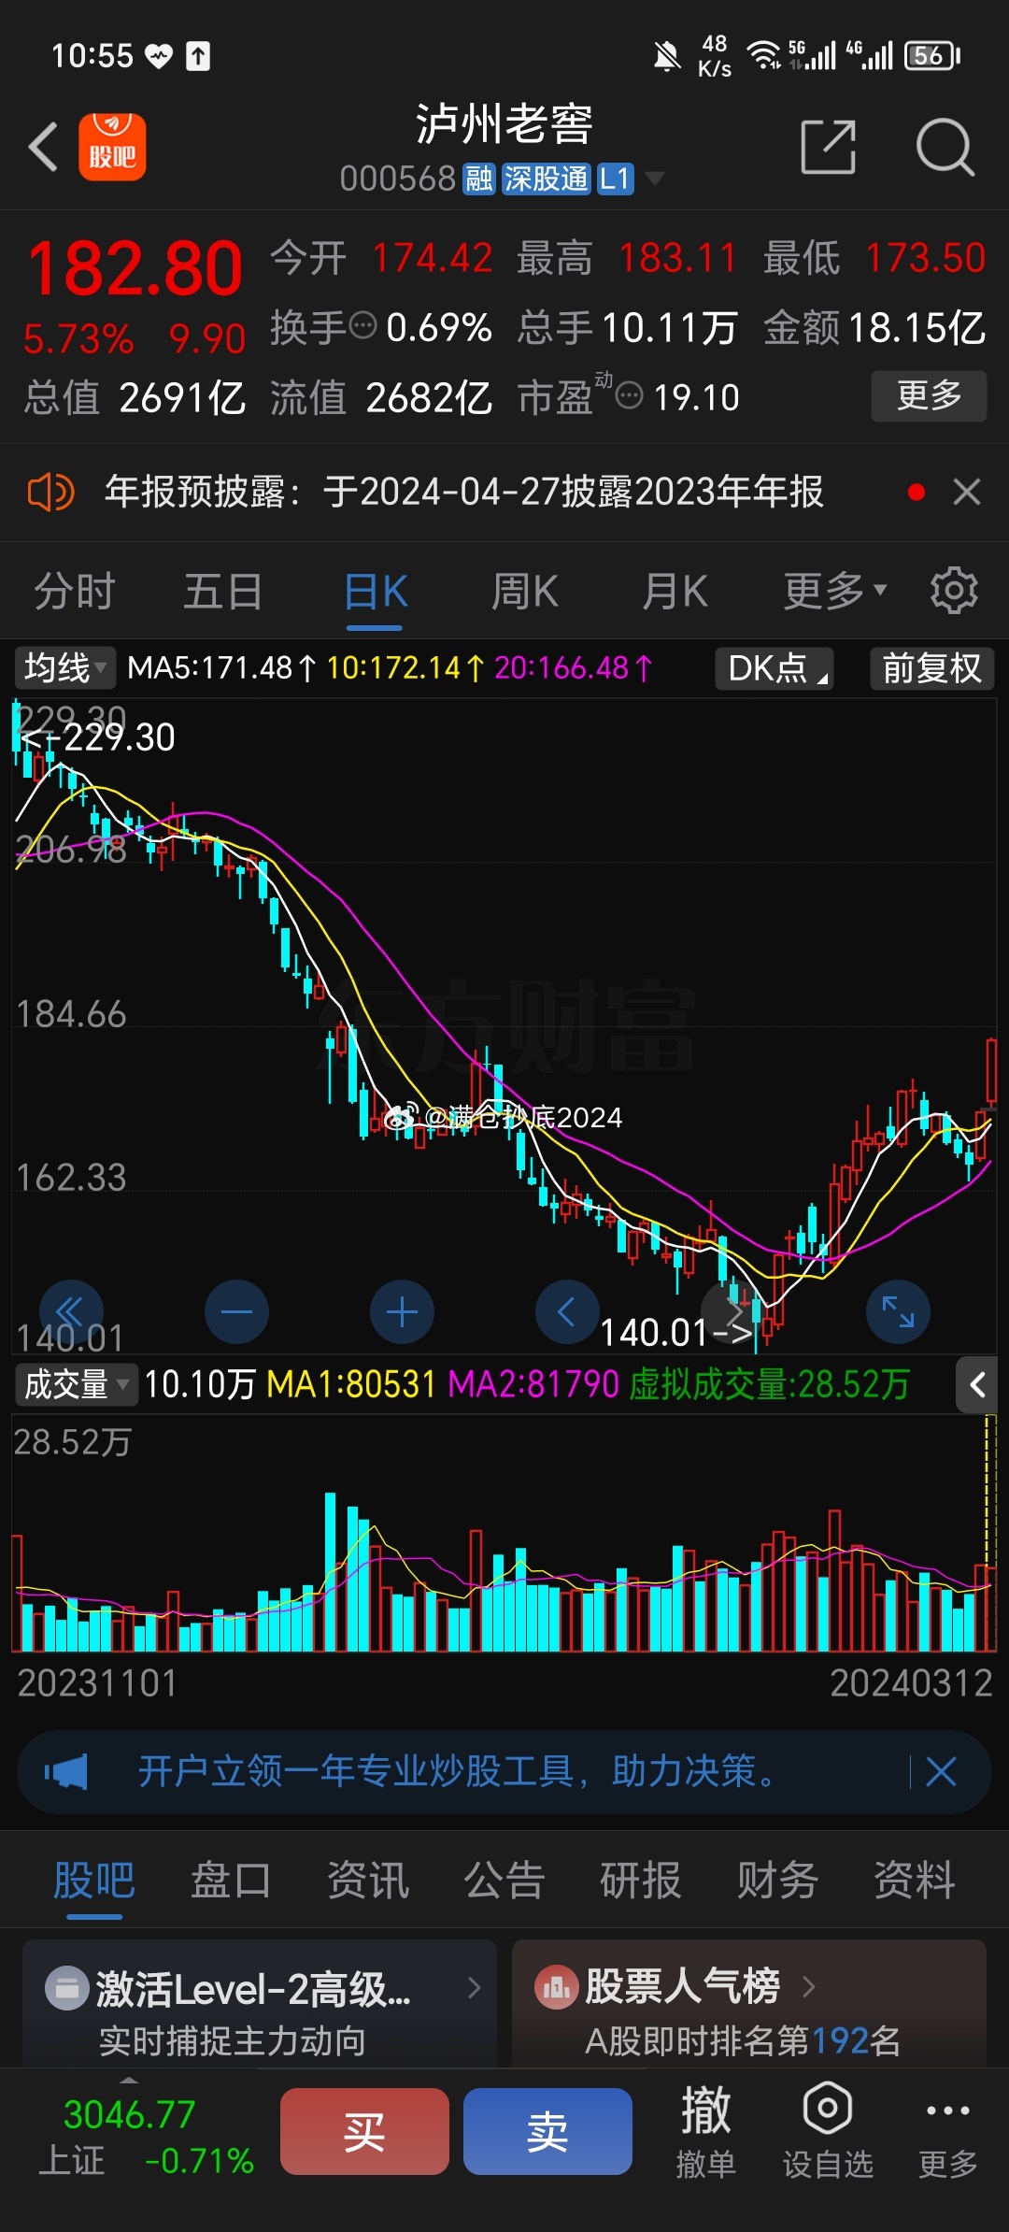
Task: Open chart settings gear icon
Action: pyautogui.click(x=954, y=591)
